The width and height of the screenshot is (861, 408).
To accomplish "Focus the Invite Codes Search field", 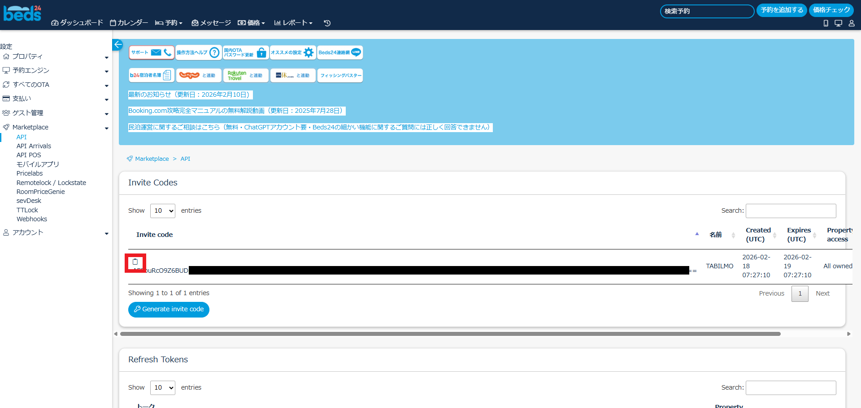I will (791, 211).
